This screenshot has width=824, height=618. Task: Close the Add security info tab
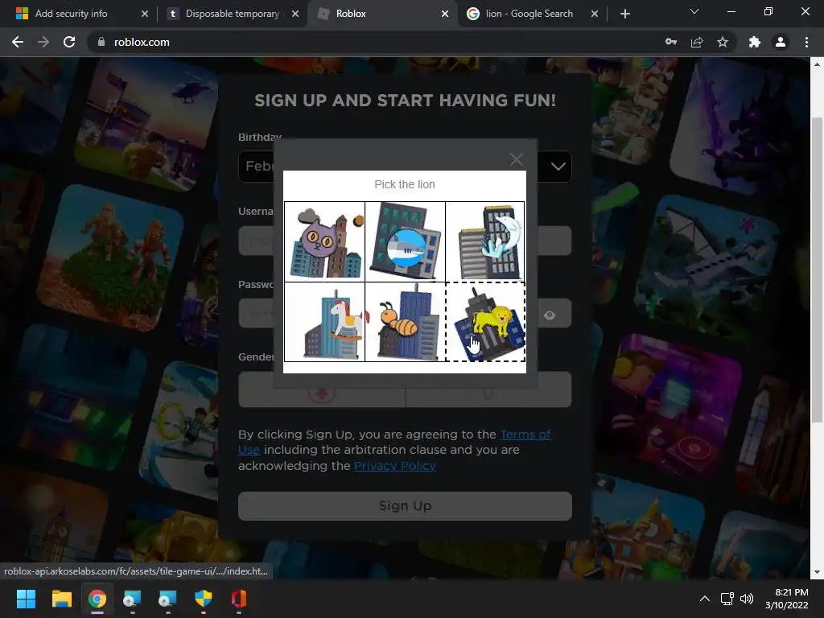(145, 14)
